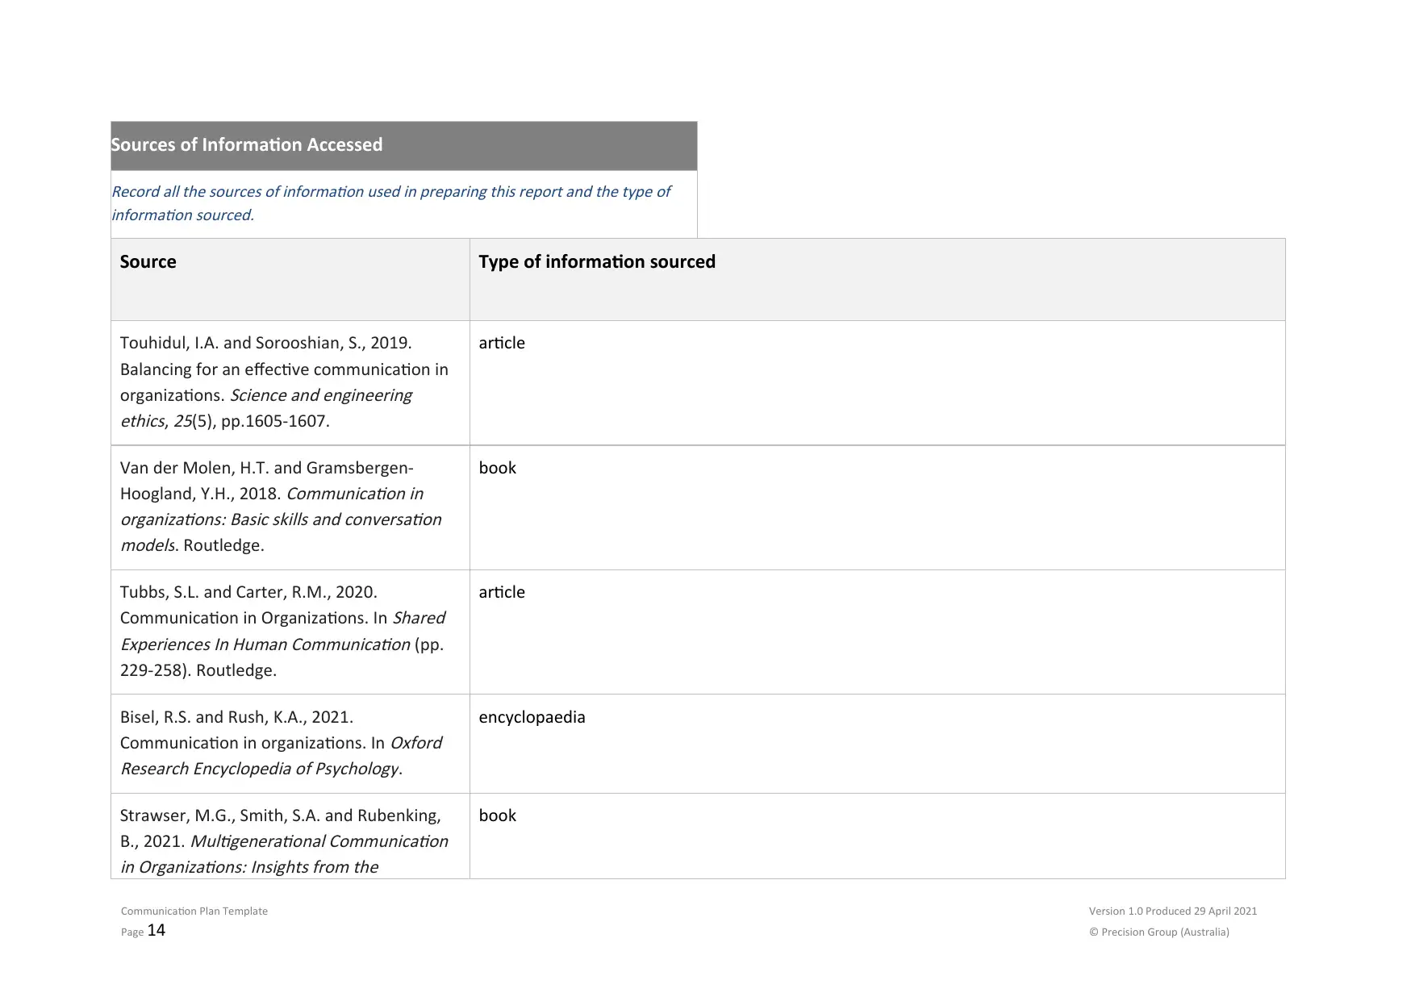The width and height of the screenshot is (1415, 1001).
Task: Click 'article' beside the Touhidul reference
Action: 502,343
